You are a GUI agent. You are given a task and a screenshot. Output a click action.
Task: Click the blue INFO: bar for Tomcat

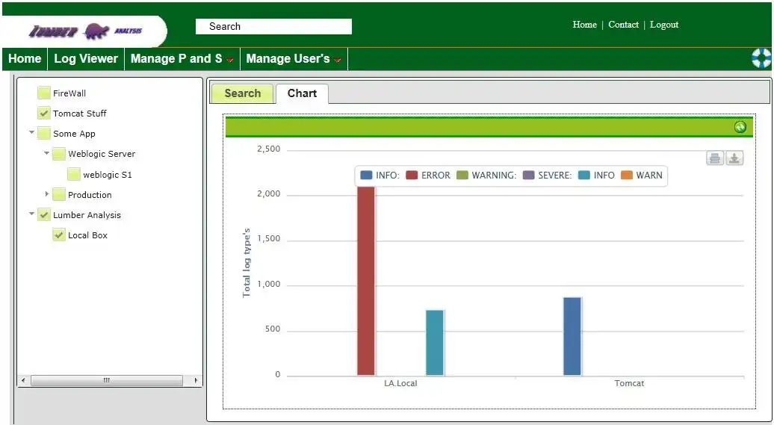(x=572, y=336)
